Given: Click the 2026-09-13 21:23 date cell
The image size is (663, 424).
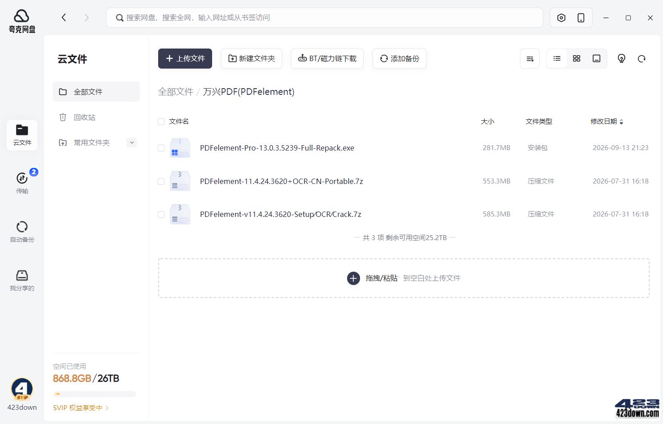Looking at the screenshot, I should coord(620,148).
